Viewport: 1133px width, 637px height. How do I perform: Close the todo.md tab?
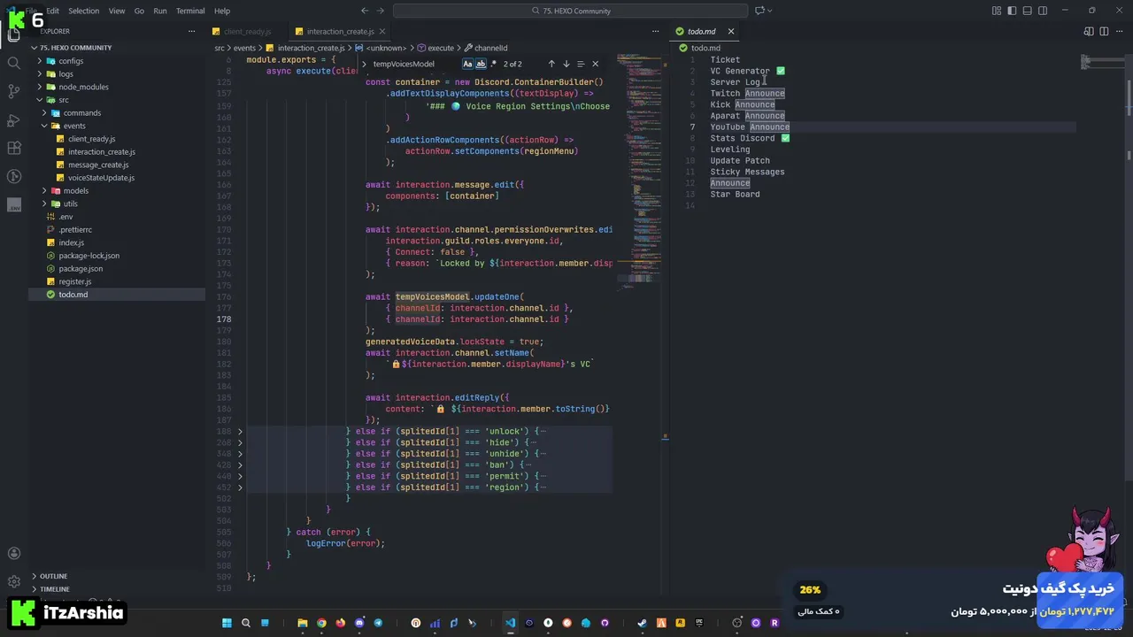(730, 31)
